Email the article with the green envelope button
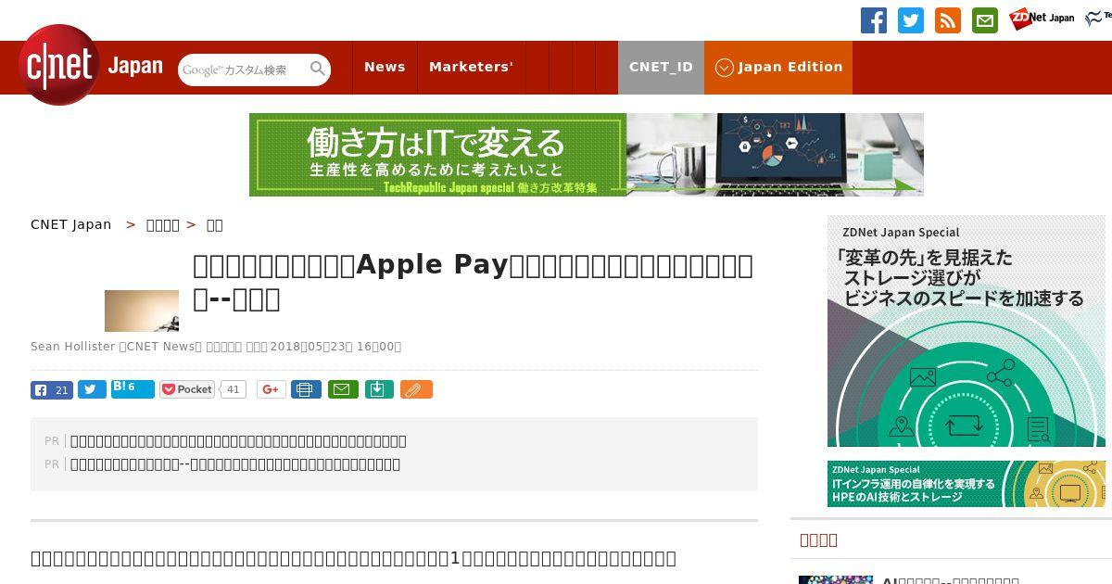1112x584 pixels. [x=344, y=389]
